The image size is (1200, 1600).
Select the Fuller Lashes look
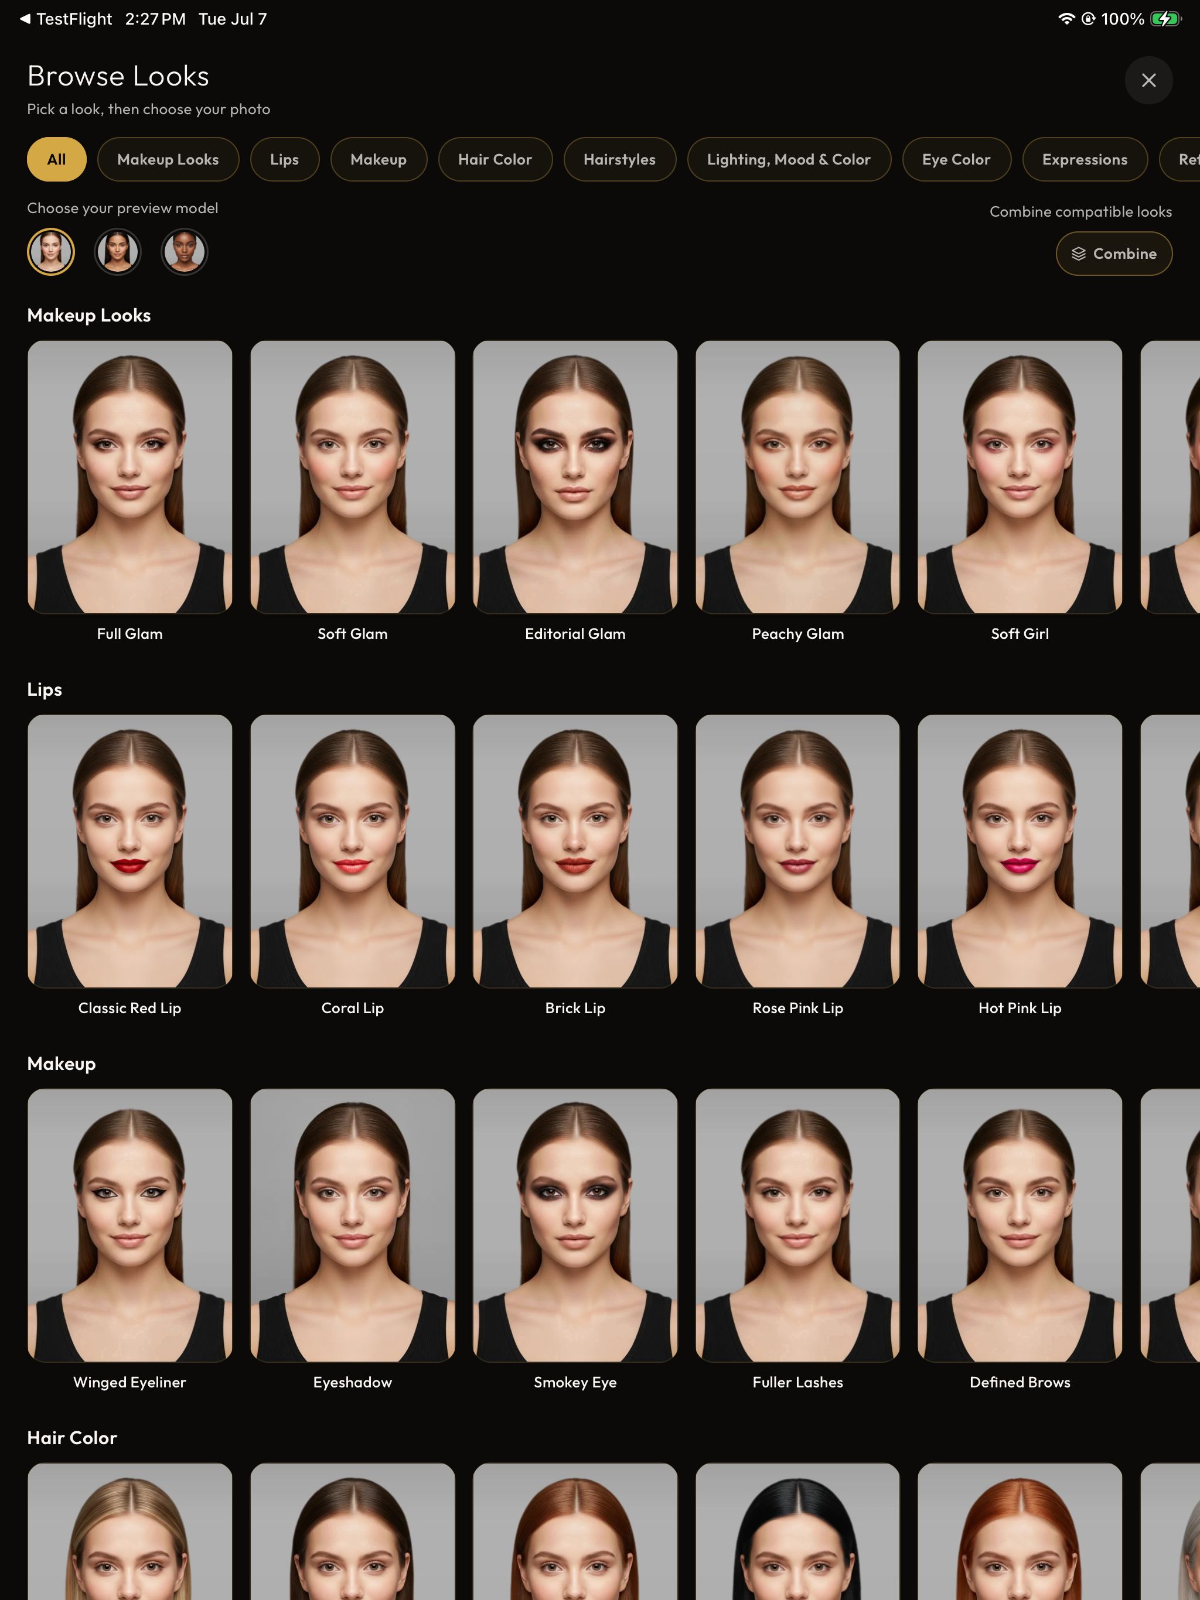click(x=797, y=1225)
